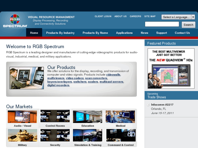198x148 pixels.
Task: Open Products By Industry menu
Action: point(60,33)
